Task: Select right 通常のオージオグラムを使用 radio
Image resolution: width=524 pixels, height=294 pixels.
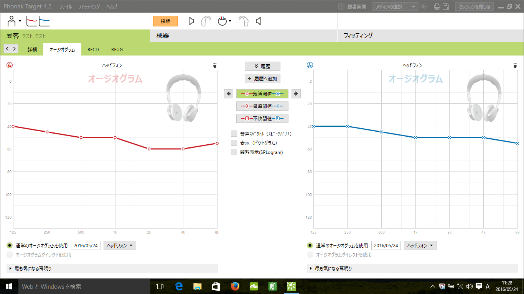Action: [10, 245]
